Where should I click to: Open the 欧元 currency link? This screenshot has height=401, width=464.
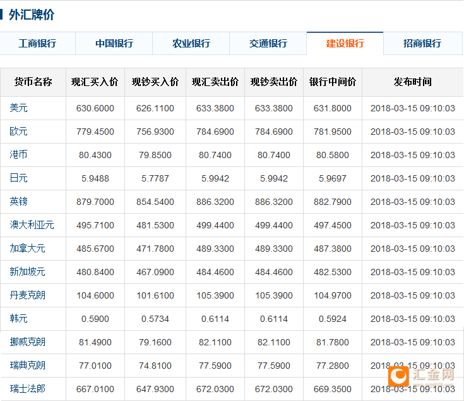tap(19, 132)
